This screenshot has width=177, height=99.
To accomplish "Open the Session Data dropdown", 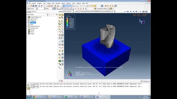I will coord(47,15).
